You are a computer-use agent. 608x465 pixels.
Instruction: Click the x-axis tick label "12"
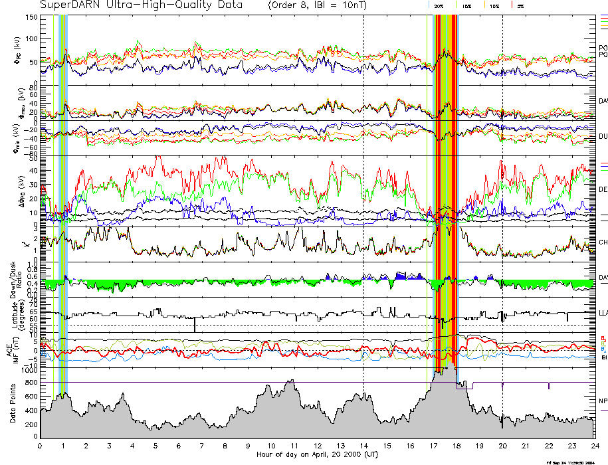tap(318, 446)
